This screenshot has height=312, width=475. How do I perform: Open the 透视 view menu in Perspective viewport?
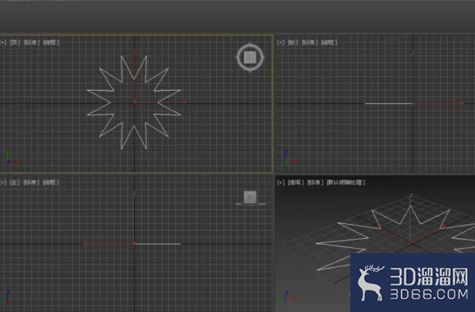pos(295,182)
